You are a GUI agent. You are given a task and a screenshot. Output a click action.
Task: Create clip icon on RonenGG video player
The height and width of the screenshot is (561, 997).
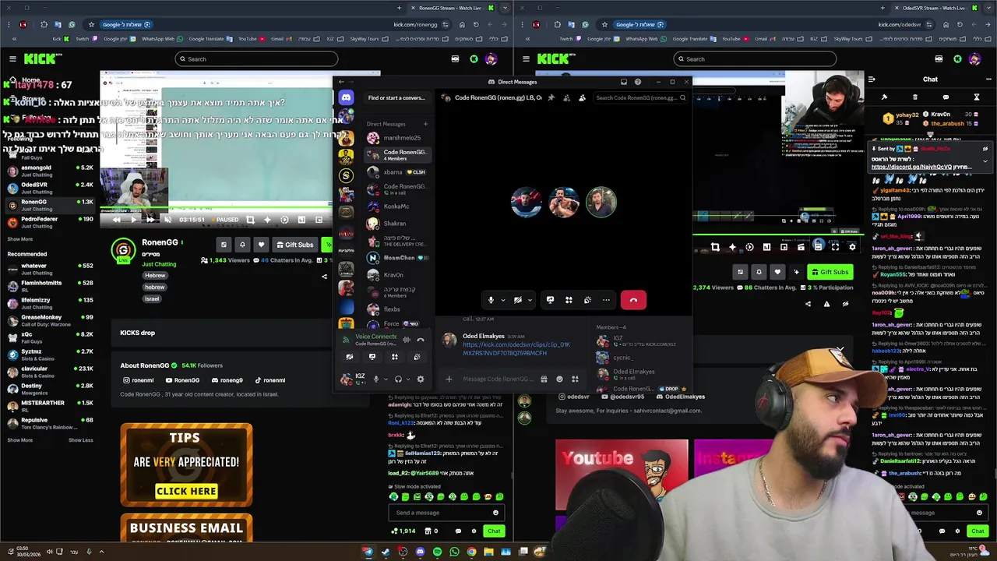[250, 220]
